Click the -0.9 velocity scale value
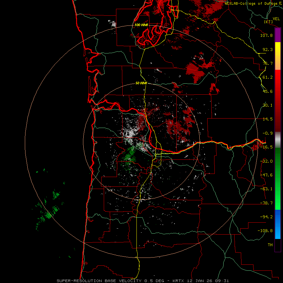 pyautogui.click(x=268, y=133)
